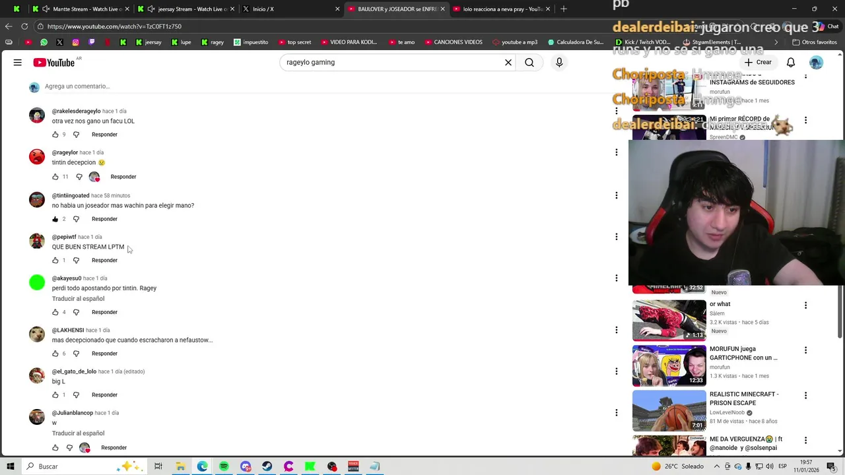
Task: Like the 'QUE BUEN STREAM LPTM' comment
Action: pyautogui.click(x=55, y=261)
